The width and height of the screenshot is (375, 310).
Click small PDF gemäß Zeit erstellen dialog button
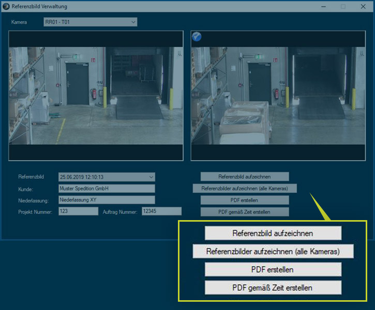[x=245, y=212]
